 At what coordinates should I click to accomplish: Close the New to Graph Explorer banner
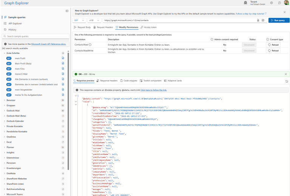(284, 12)
